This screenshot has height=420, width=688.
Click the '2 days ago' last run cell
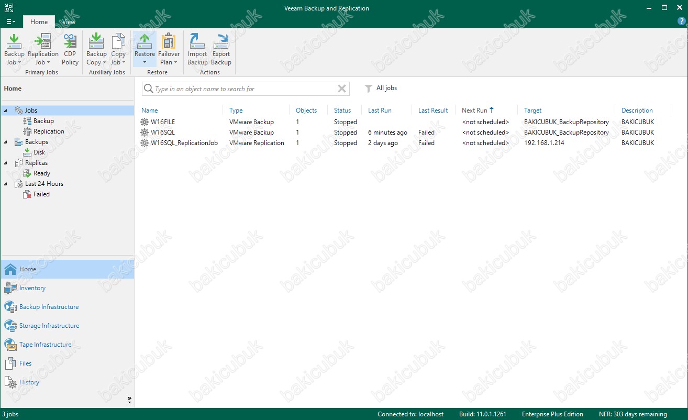(x=383, y=143)
